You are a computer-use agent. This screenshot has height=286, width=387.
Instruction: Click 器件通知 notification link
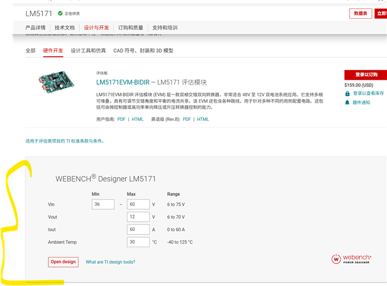pos(362,102)
